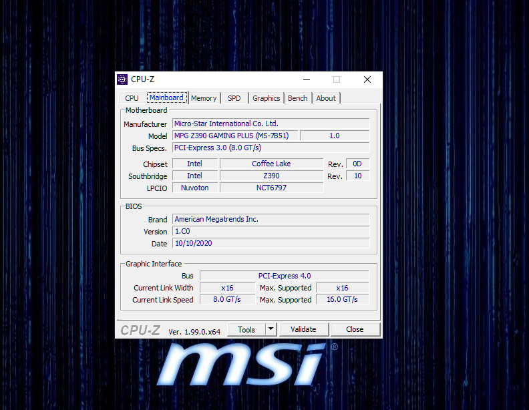Click the Z390 southbridge field
Screen dimensions: 529x410
[x=272, y=176]
